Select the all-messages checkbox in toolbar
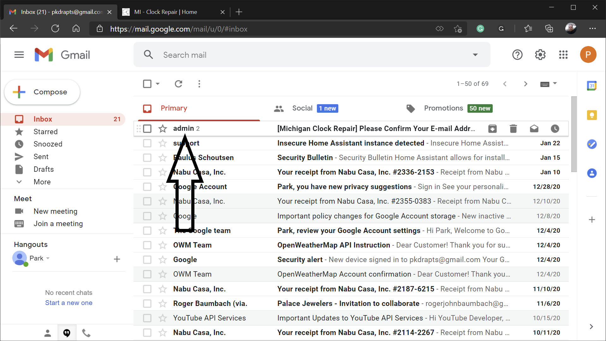 pos(147,84)
